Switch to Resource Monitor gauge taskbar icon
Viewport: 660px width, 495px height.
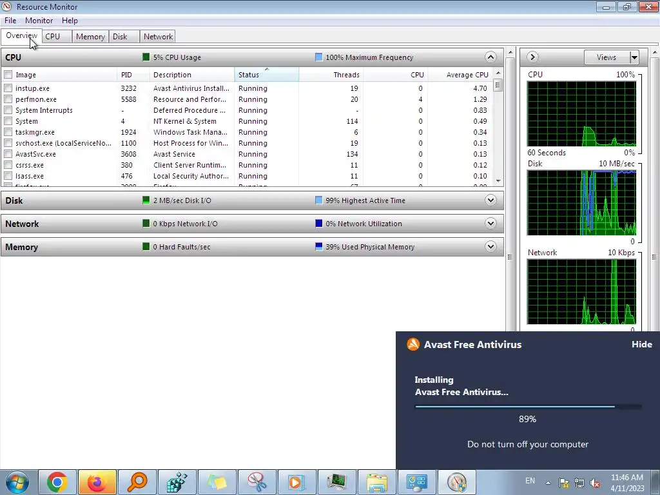click(x=457, y=482)
